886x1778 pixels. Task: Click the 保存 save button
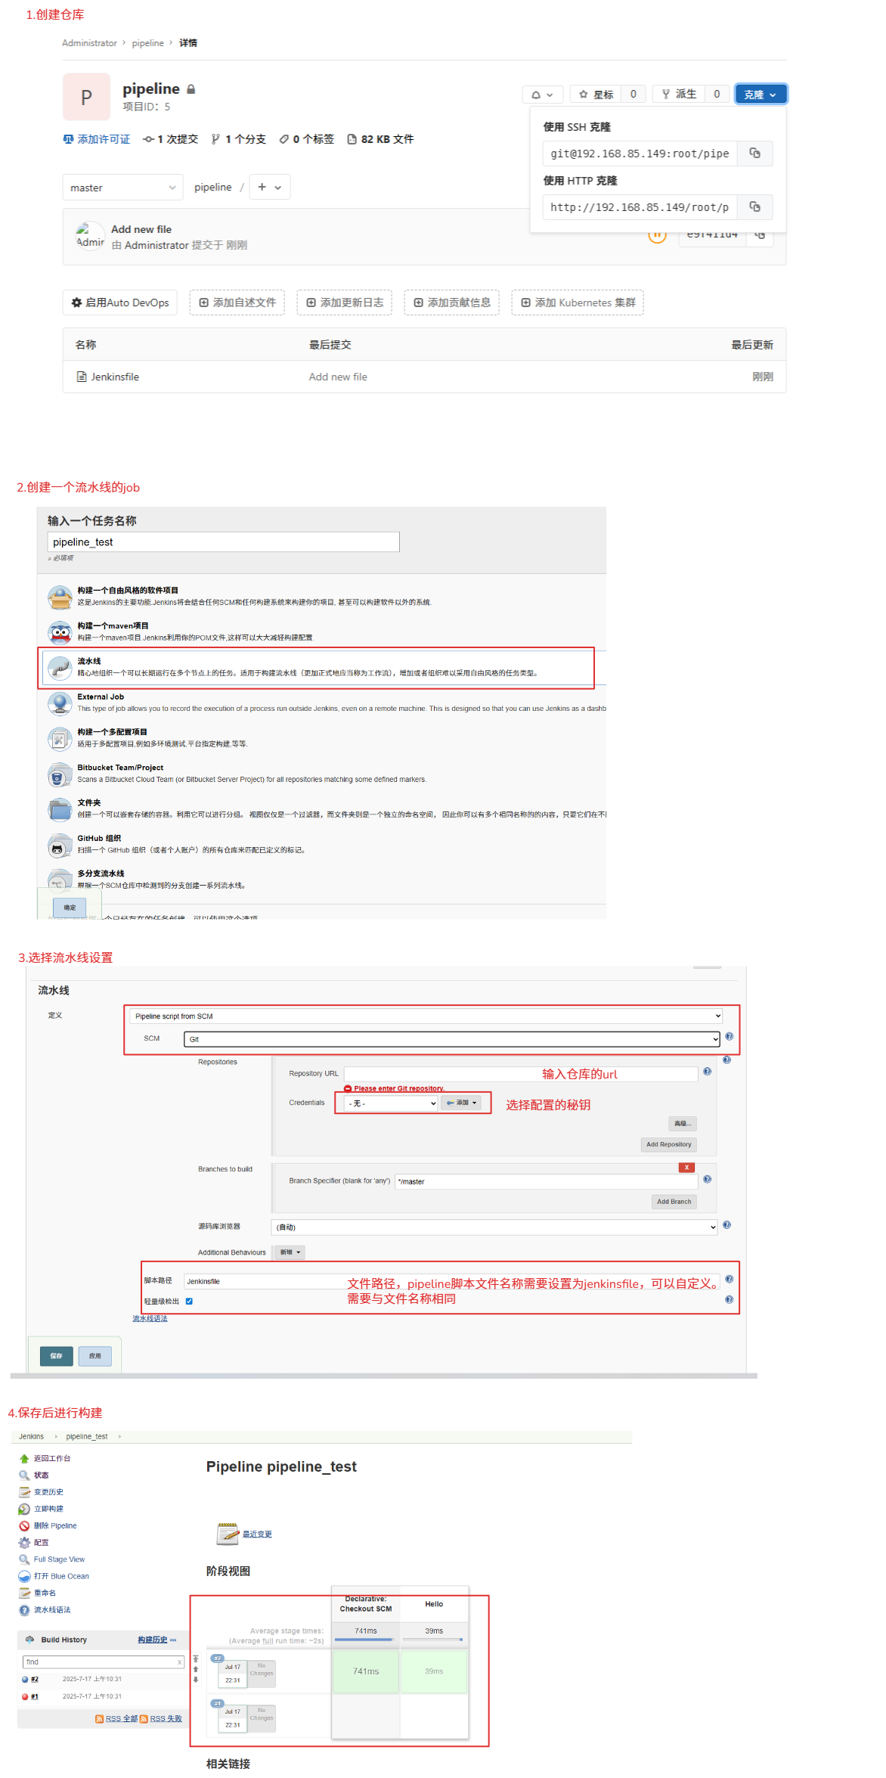57,1356
